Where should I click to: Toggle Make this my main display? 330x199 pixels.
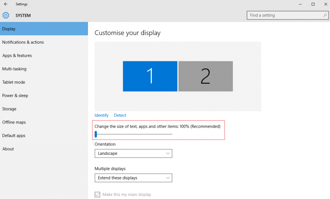97,194
